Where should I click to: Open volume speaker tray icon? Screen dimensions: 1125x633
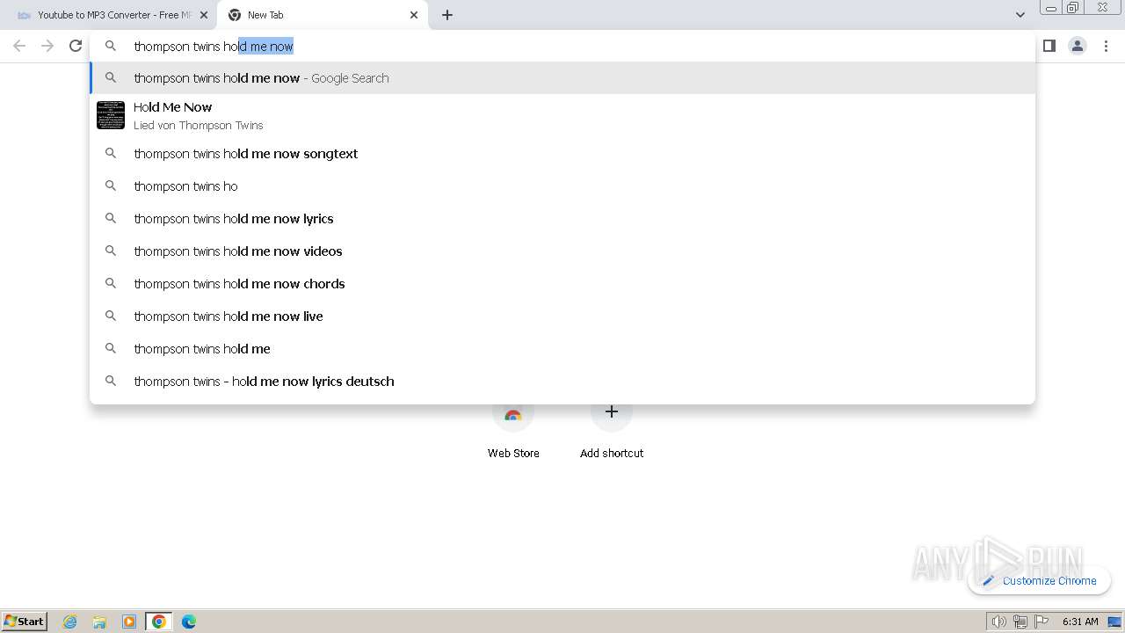pyautogui.click(x=998, y=622)
